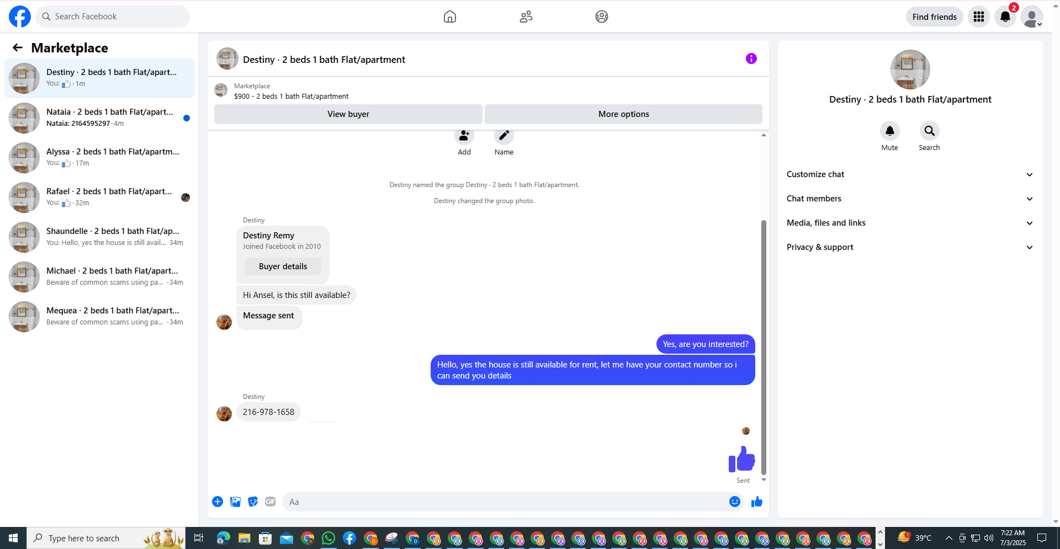Click the Facebook logo
1060x549 pixels.
(20, 17)
